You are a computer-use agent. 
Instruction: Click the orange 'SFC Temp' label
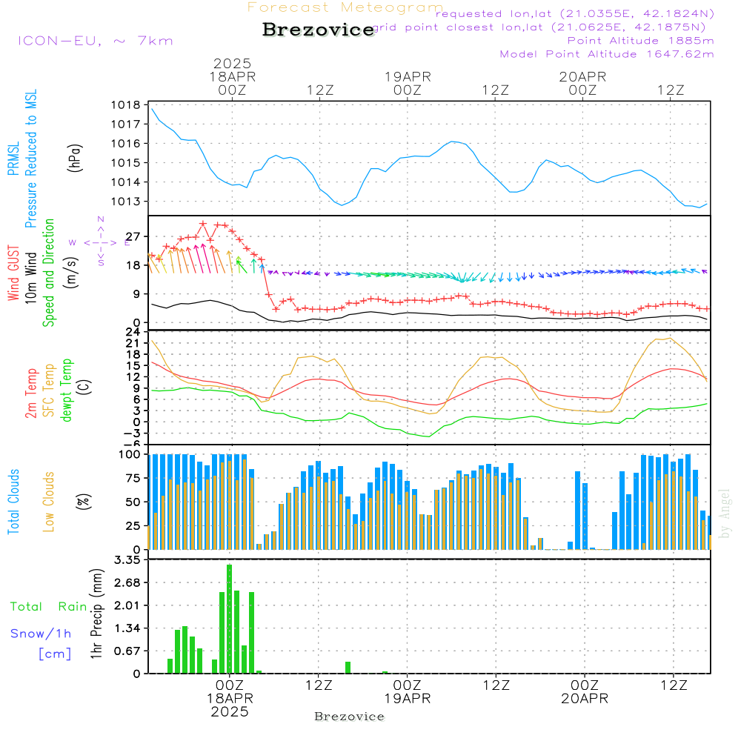[49, 391]
